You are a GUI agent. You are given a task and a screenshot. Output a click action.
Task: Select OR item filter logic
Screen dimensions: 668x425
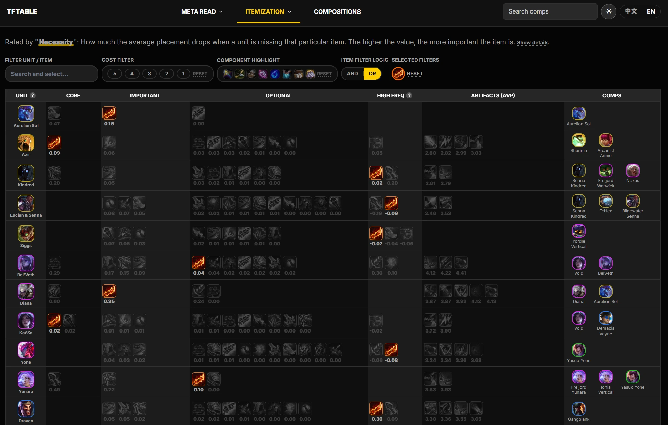coord(372,74)
